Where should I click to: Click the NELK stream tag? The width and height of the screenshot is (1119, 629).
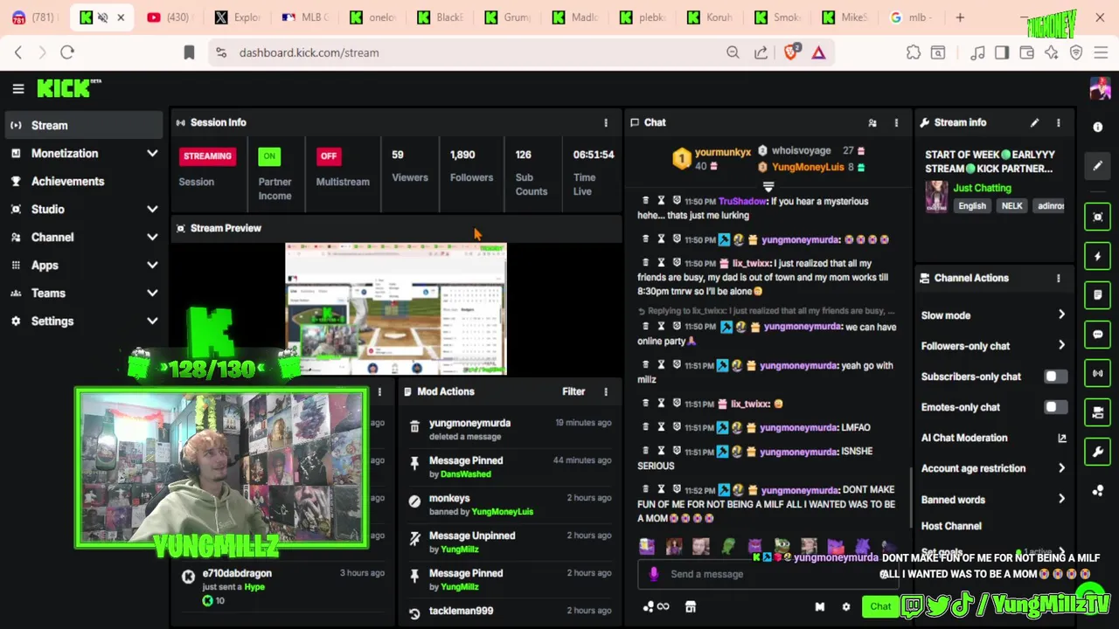point(1011,206)
